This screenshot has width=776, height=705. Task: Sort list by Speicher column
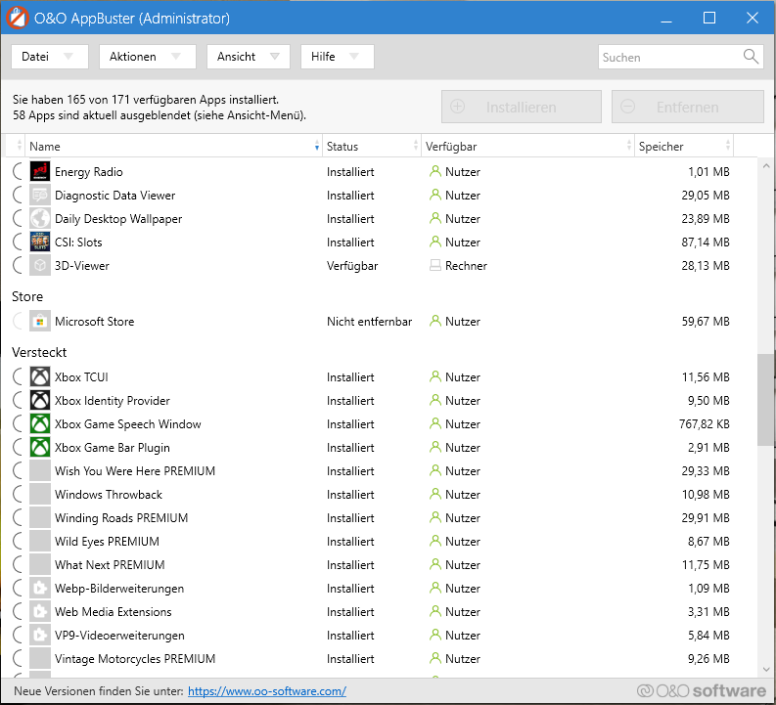(x=684, y=147)
